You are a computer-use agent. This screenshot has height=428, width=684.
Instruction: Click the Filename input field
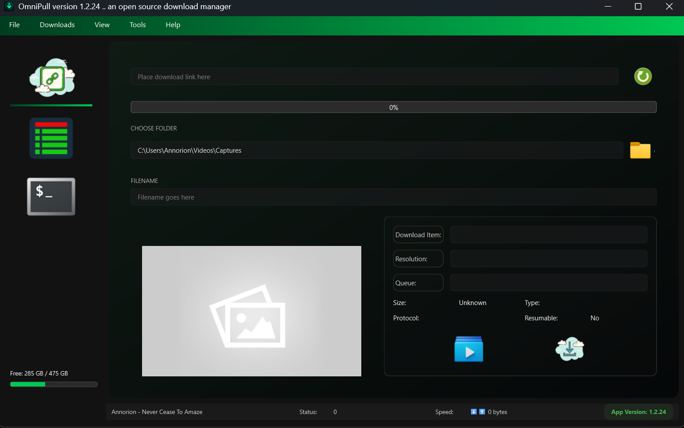[x=393, y=197]
